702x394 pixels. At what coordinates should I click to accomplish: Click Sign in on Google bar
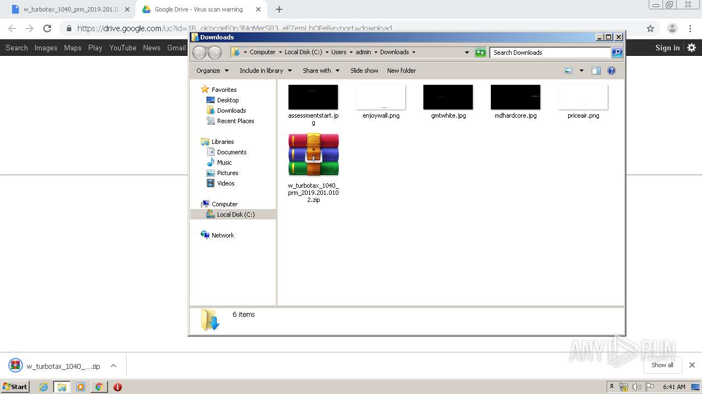[667, 48]
